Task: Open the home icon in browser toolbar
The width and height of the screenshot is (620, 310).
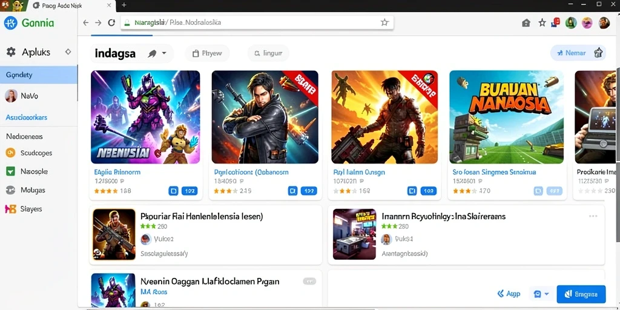Action: coord(526,23)
